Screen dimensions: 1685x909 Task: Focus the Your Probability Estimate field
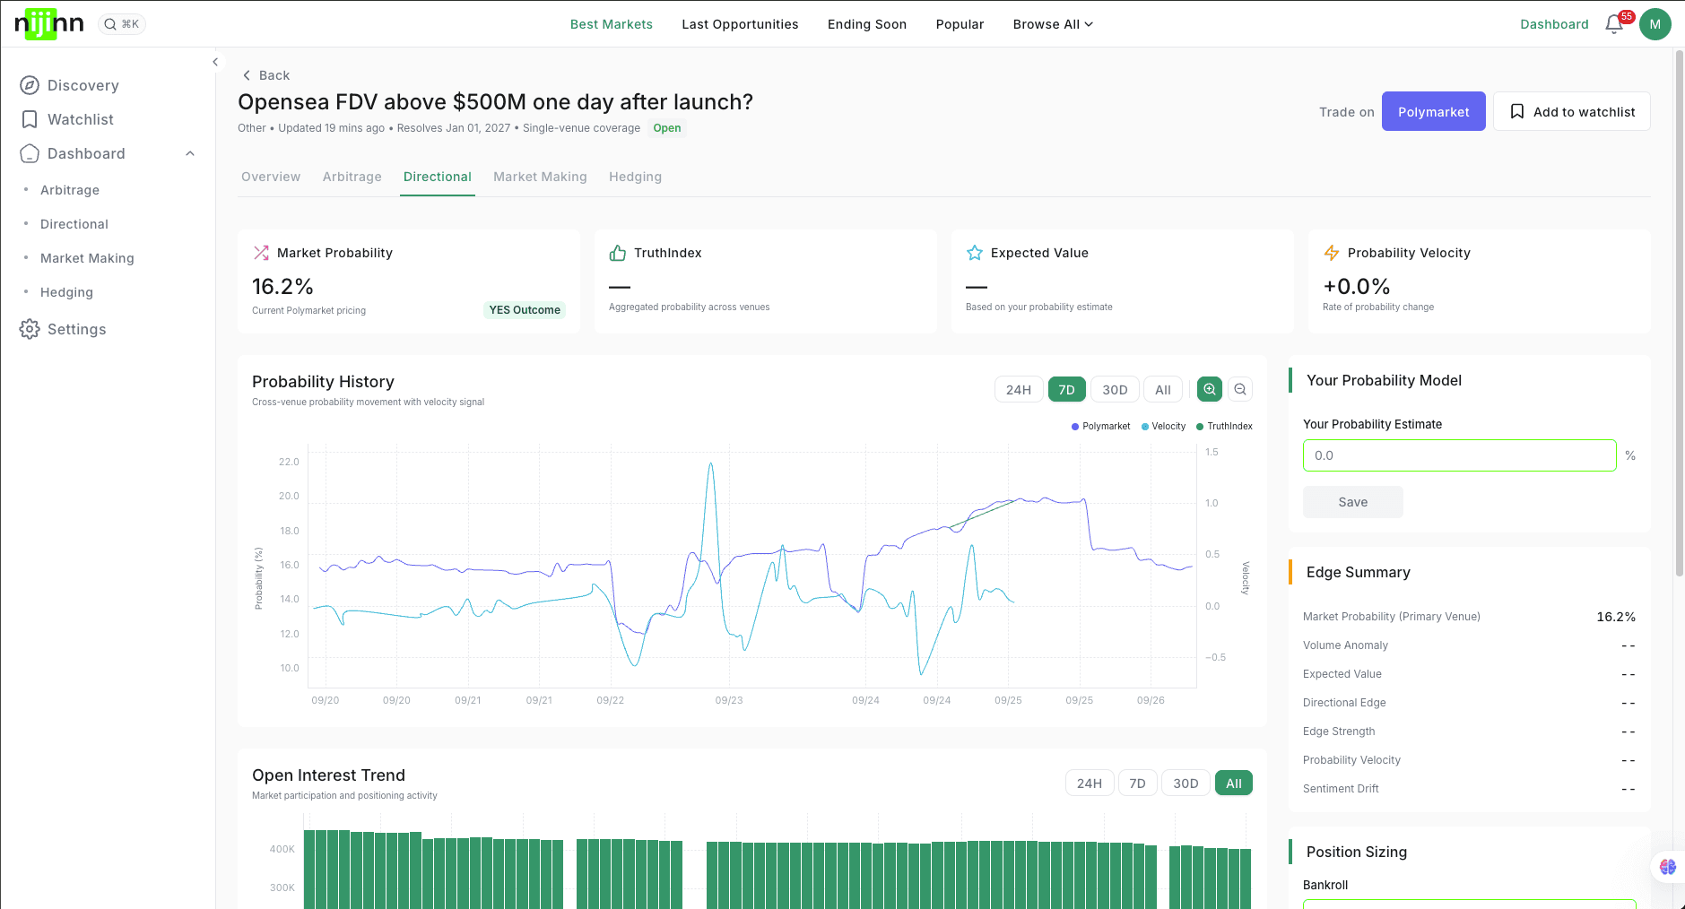[1459, 455]
